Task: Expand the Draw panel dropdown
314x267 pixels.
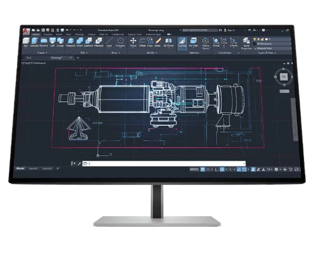Action: 116,53
